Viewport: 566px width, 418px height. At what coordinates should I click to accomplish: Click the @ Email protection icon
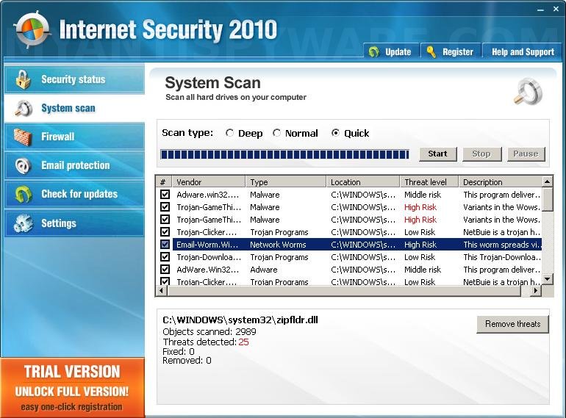[x=22, y=165]
